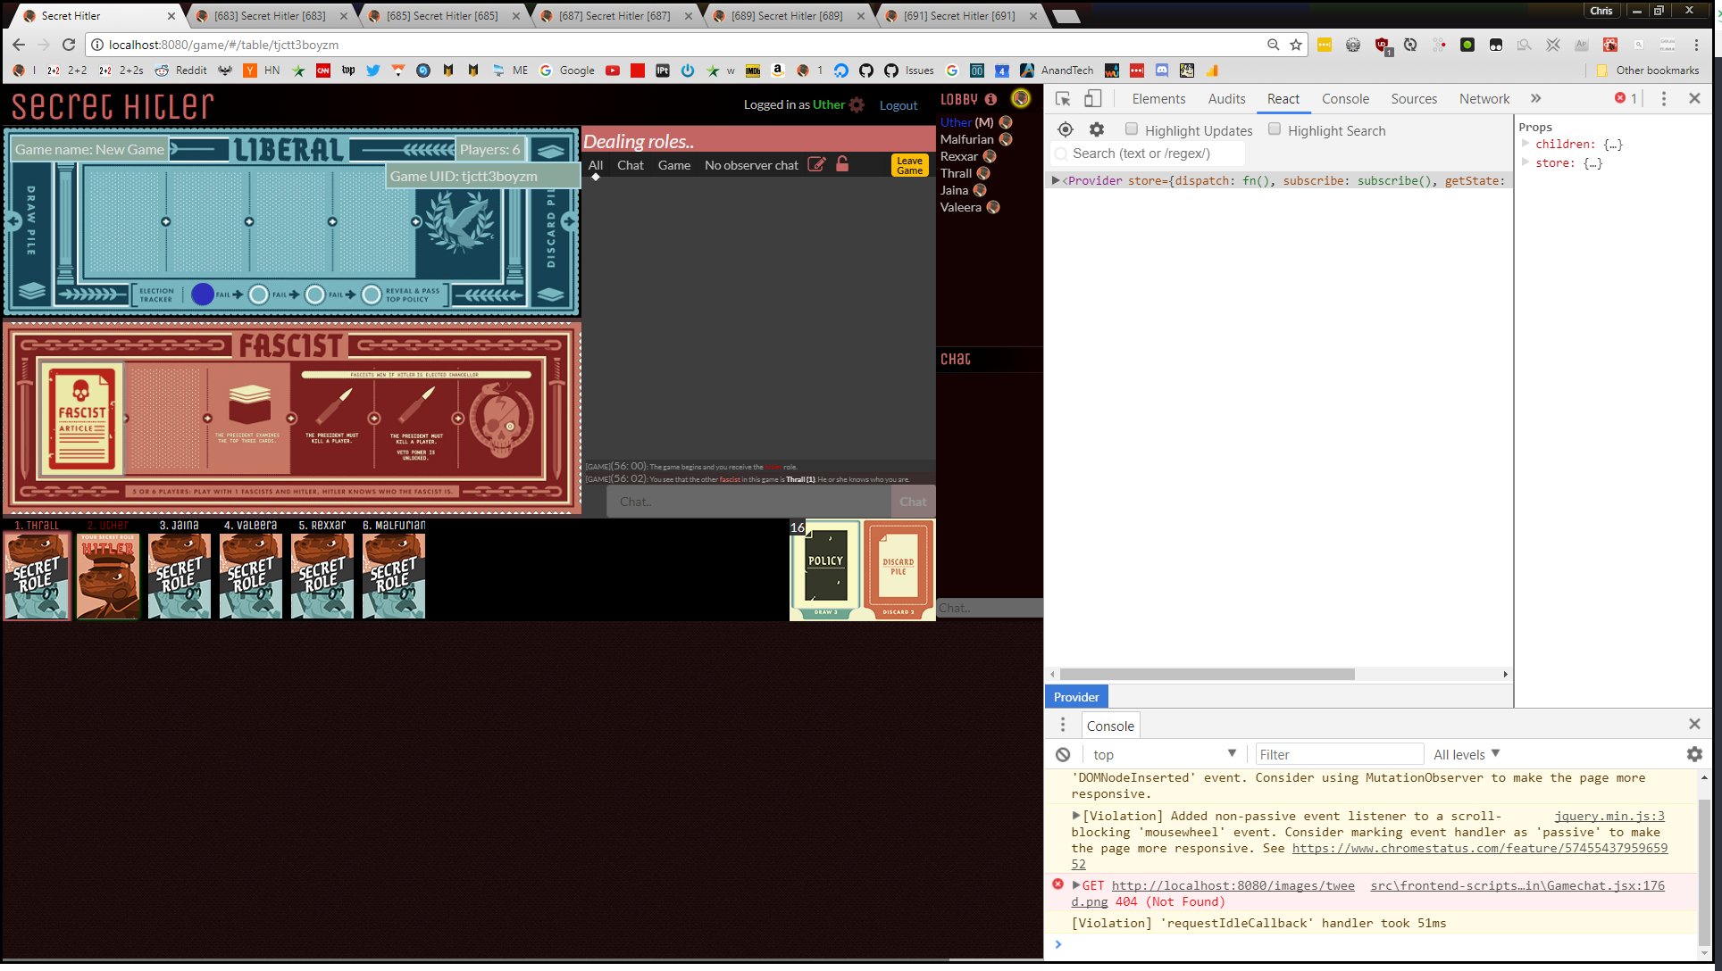Click the Discard pile card

pos(898,568)
